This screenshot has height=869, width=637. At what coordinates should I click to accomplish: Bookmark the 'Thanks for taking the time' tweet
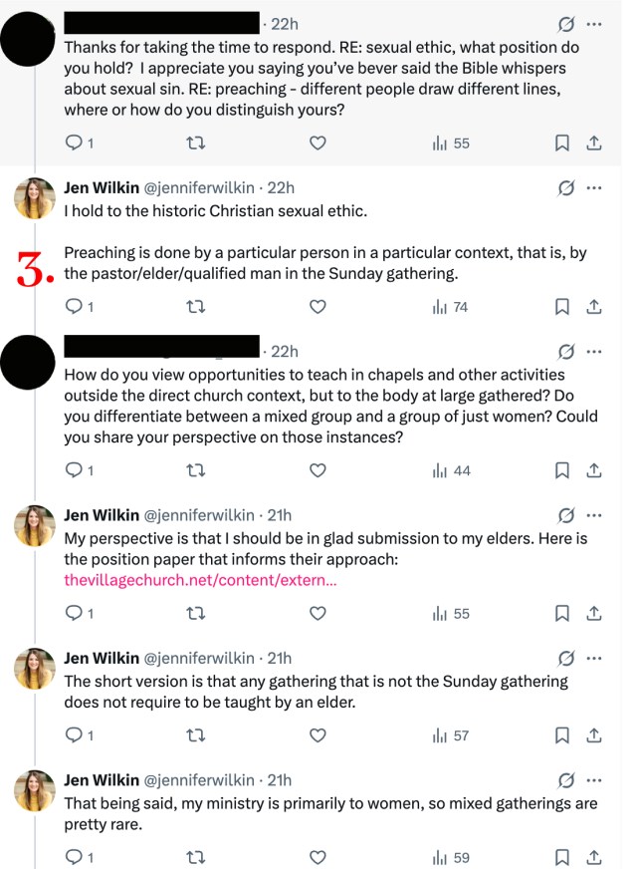(561, 144)
